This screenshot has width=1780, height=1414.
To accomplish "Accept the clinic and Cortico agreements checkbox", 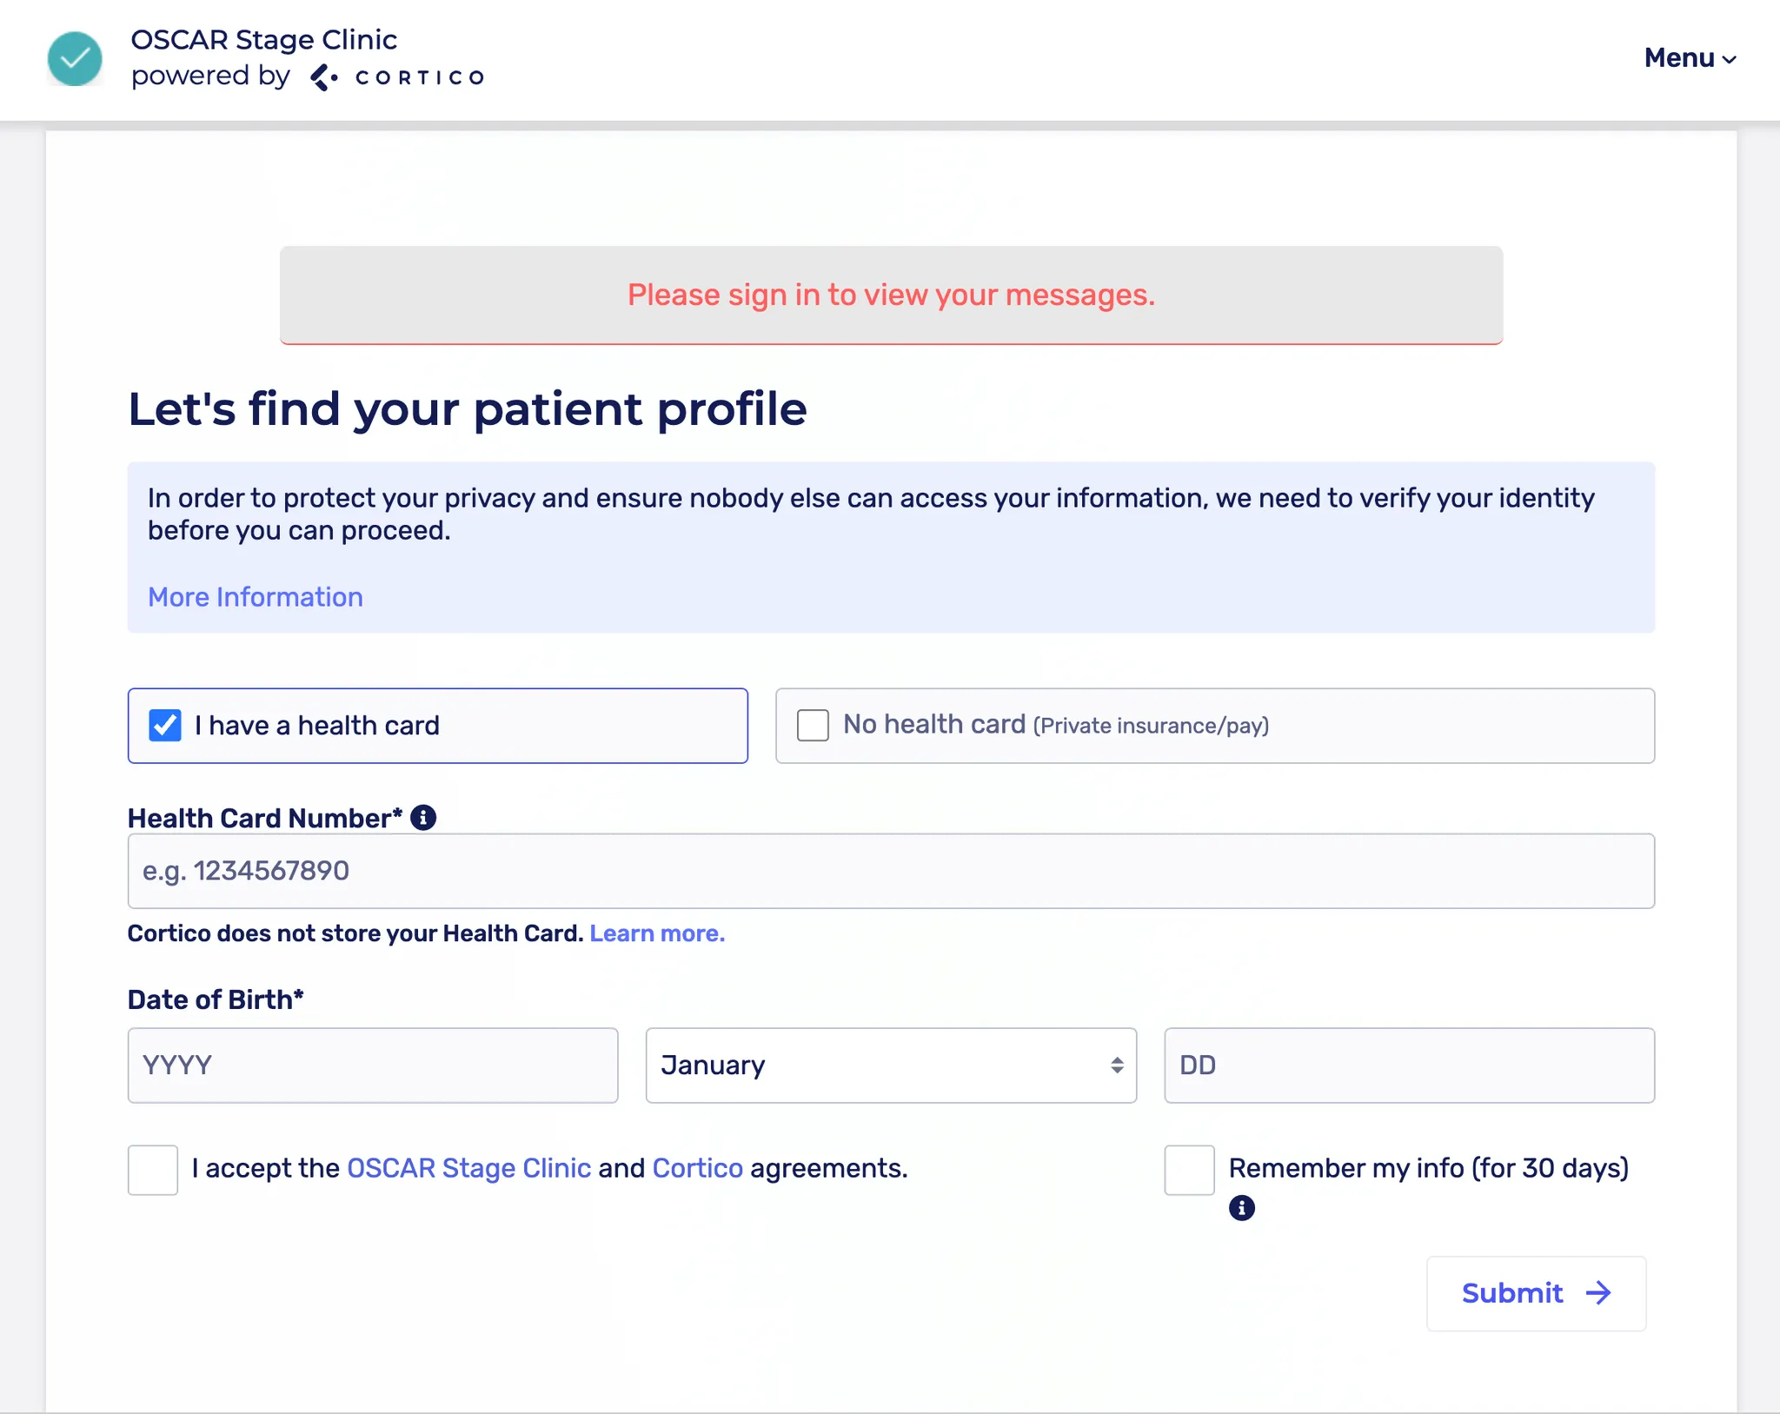I will click(x=153, y=1170).
